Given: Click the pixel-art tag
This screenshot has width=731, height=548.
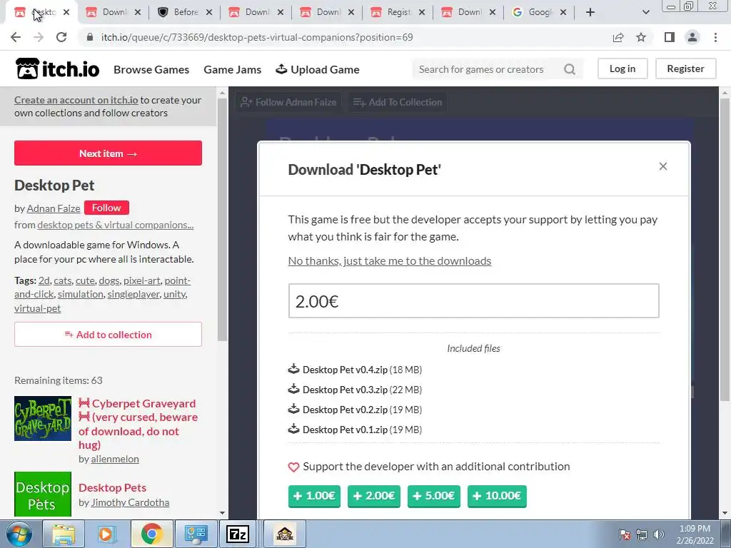Looking at the screenshot, I should (142, 280).
